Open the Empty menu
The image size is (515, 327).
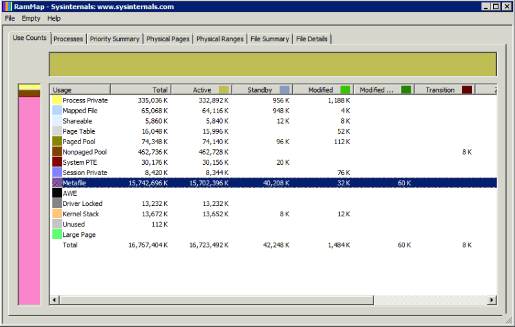coord(31,19)
